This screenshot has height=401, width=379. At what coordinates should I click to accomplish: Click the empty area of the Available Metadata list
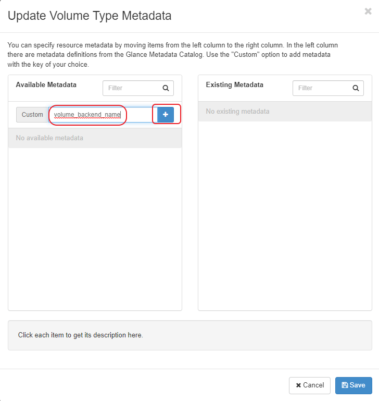click(x=95, y=224)
